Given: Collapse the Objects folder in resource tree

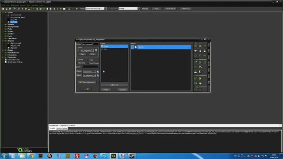Looking at the screenshot, I should [3, 41].
